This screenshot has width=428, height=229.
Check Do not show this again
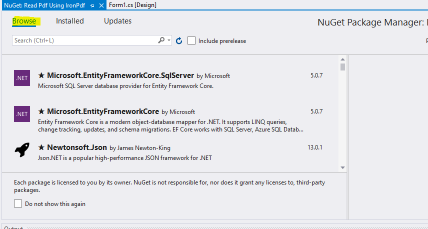(18, 203)
